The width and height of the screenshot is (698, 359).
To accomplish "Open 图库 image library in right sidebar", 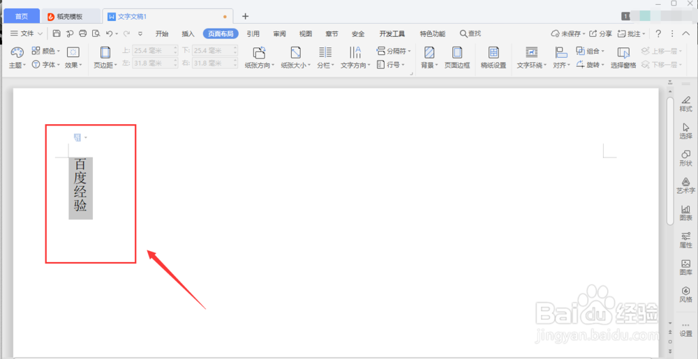I will 685,268.
